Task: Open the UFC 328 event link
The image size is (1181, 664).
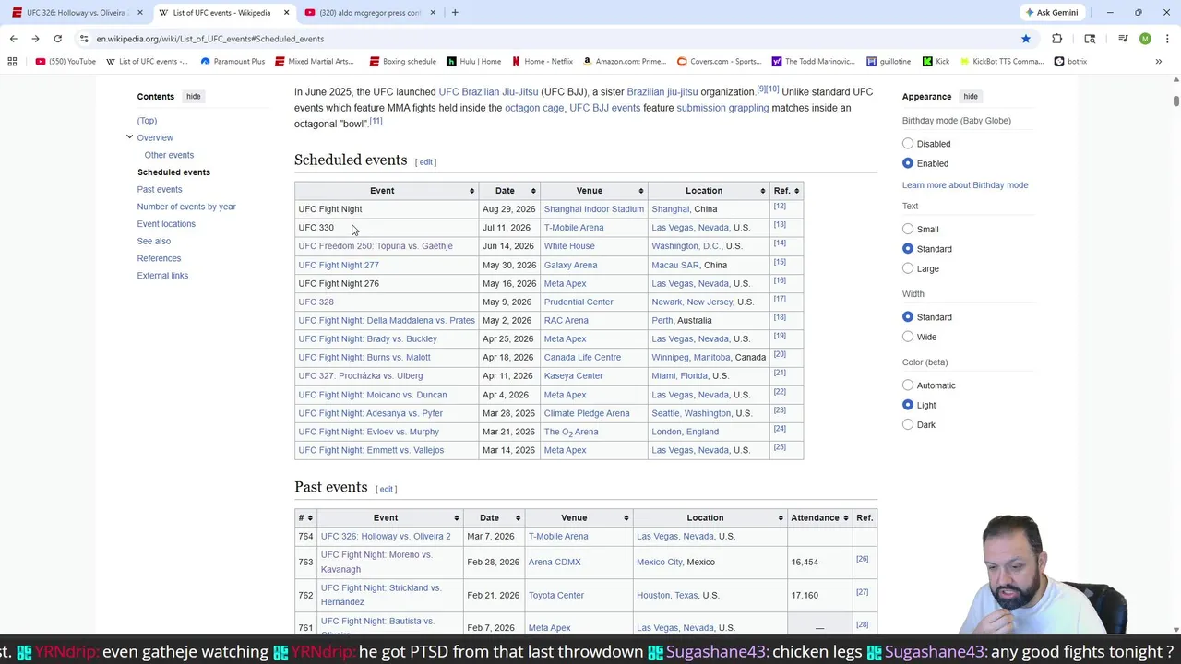Action: click(316, 302)
